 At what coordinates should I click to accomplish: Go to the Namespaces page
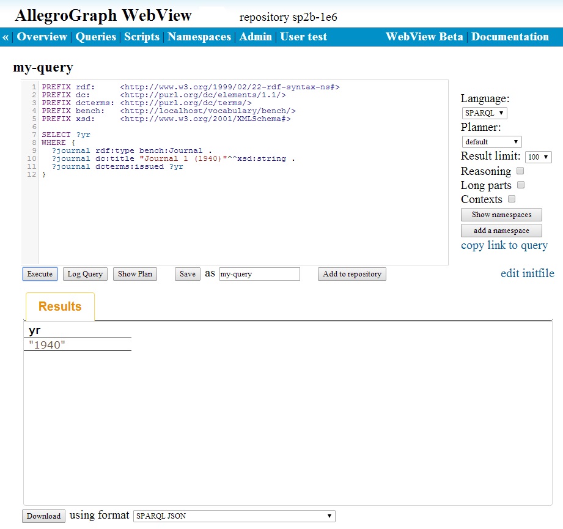point(199,37)
